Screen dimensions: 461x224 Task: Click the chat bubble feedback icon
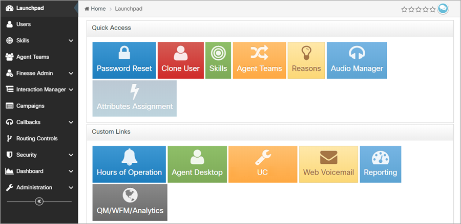coord(443,9)
